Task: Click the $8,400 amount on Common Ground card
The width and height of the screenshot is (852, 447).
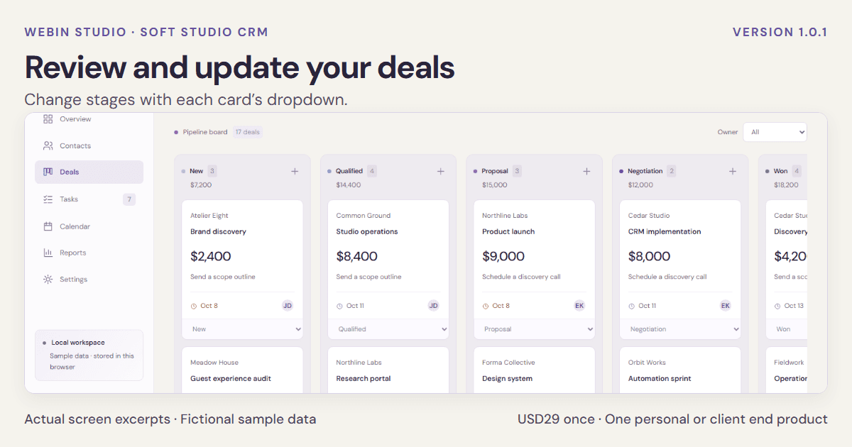Action: (357, 256)
